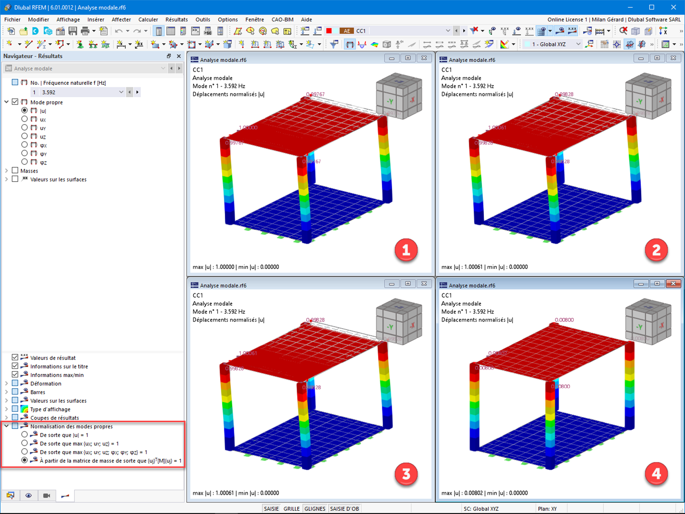Screen dimensions: 685x514
Task: Open the Résultats menu
Action: pyautogui.click(x=176, y=19)
